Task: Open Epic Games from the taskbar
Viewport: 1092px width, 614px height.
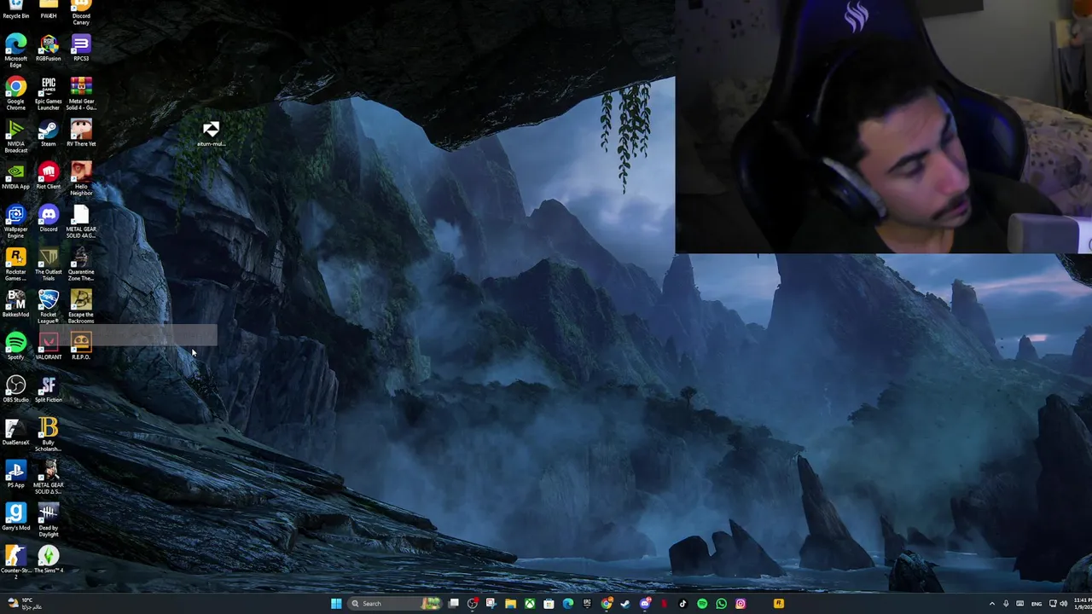Action: pyautogui.click(x=587, y=604)
